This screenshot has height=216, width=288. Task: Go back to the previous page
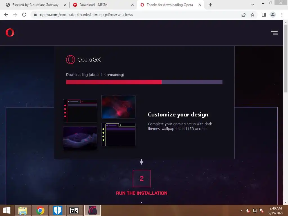click(x=6, y=15)
